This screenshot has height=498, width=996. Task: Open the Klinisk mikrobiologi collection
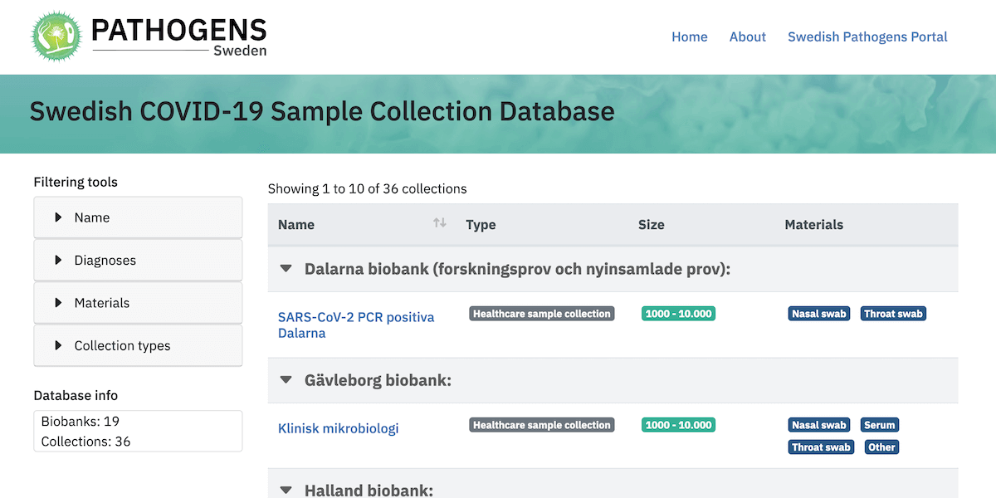[x=338, y=428]
